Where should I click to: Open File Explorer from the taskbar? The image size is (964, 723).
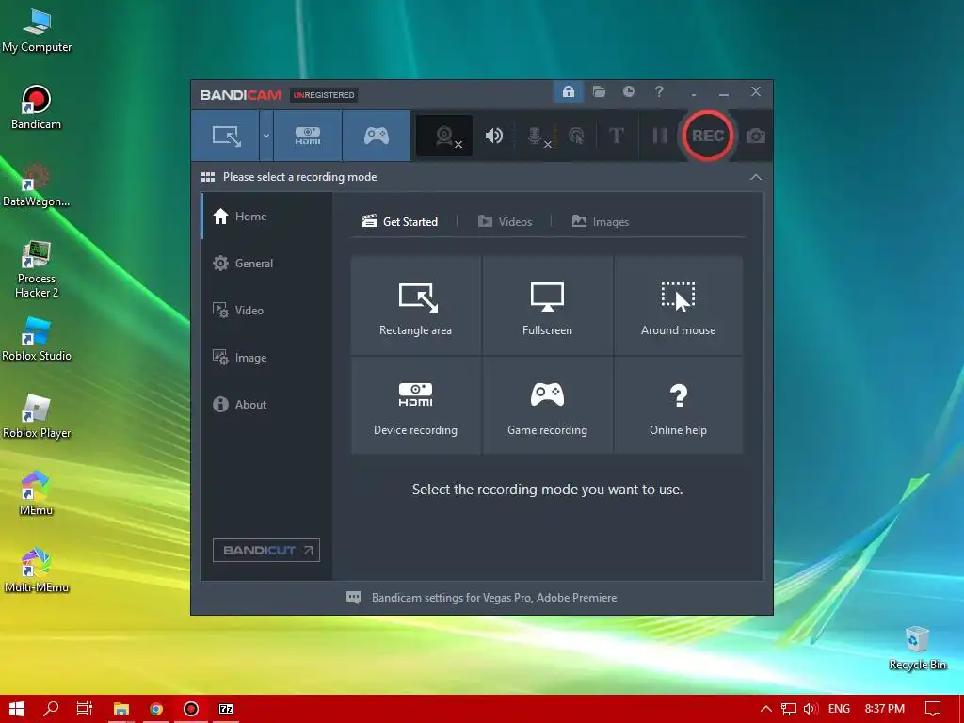pyautogui.click(x=121, y=709)
